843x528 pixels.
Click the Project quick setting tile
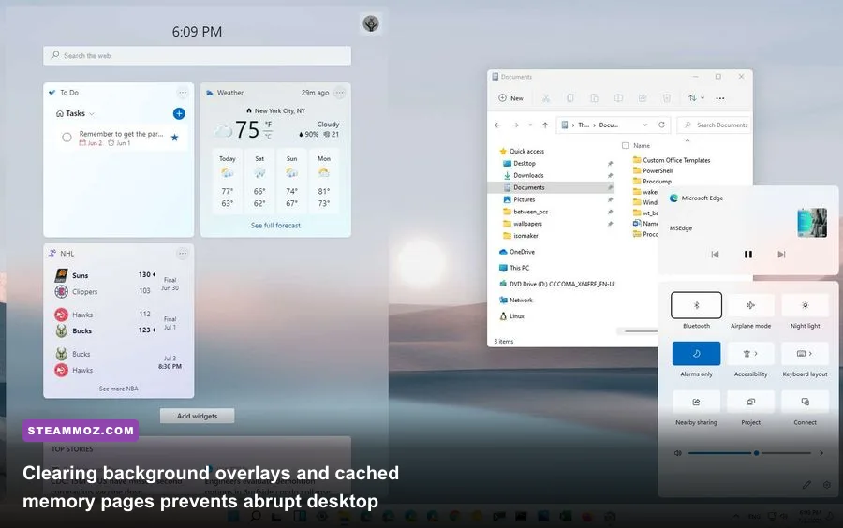coord(750,402)
